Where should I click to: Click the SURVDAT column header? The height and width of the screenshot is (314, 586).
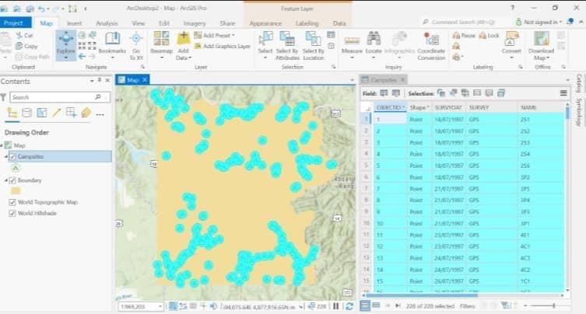coord(448,107)
